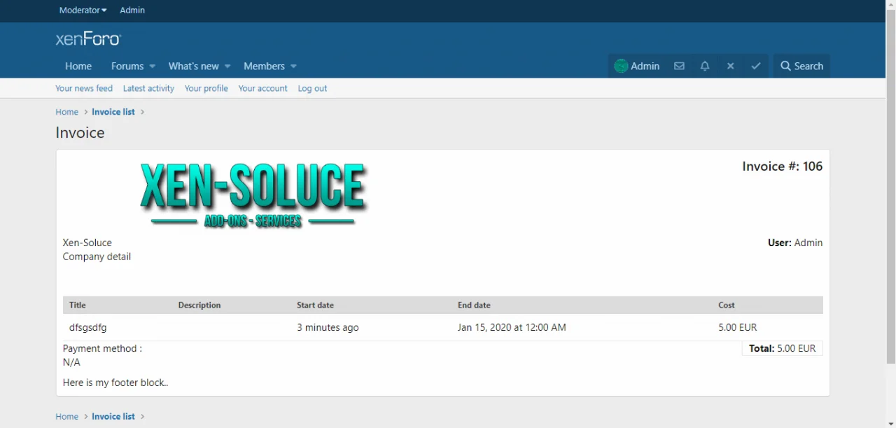The width and height of the screenshot is (896, 428).
Task: Click the vertical page scrollbar
Action: (x=890, y=182)
